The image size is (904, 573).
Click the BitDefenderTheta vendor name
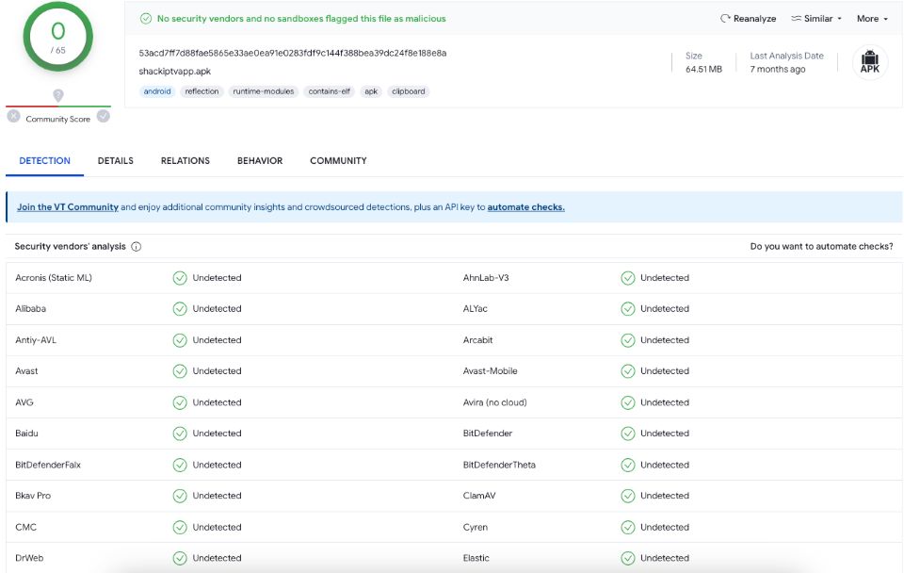coord(499,466)
